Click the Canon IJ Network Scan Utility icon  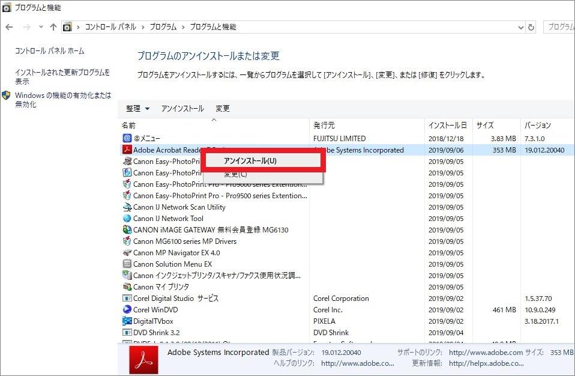pos(127,207)
